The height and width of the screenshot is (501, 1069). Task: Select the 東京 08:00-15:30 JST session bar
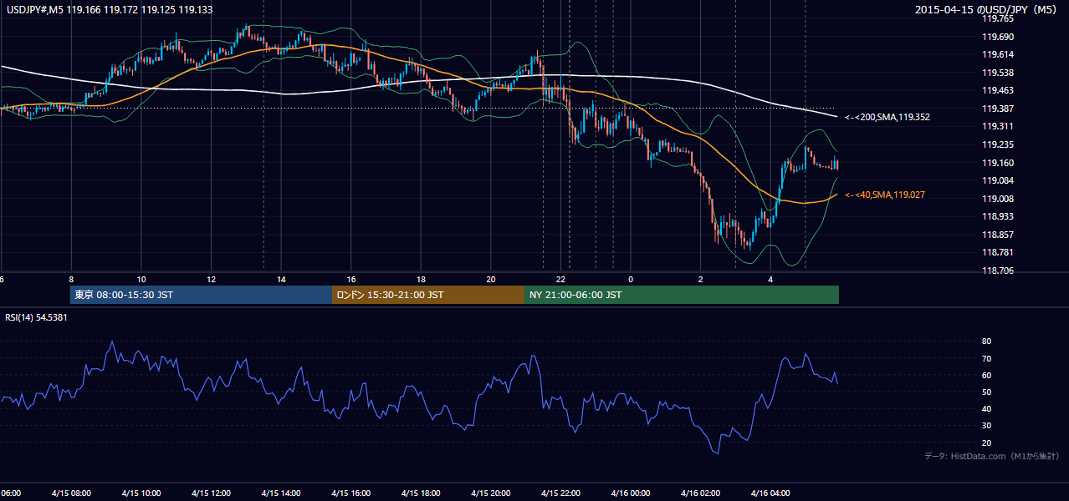(x=201, y=295)
